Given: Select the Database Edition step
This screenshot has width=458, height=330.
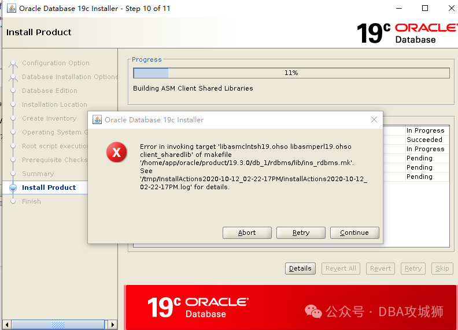Looking at the screenshot, I should tap(50, 91).
